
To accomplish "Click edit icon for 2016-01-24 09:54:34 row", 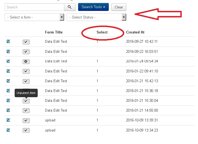I will [x=8, y=61].
